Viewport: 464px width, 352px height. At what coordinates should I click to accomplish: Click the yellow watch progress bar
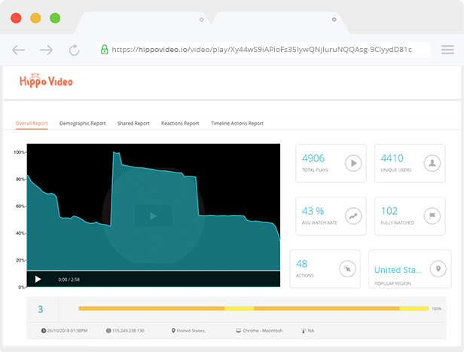pyautogui.click(x=253, y=308)
